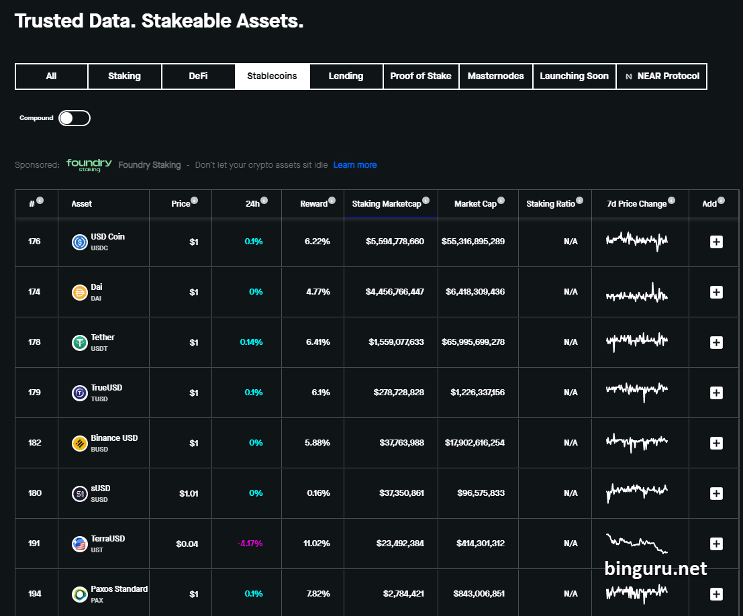Image resolution: width=743 pixels, height=616 pixels.
Task: Add Binance USD using plus icon
Action: click(x=716, y=443)
